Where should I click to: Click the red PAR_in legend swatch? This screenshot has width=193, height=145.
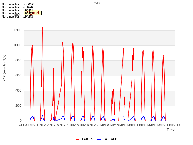coord(78,140)
